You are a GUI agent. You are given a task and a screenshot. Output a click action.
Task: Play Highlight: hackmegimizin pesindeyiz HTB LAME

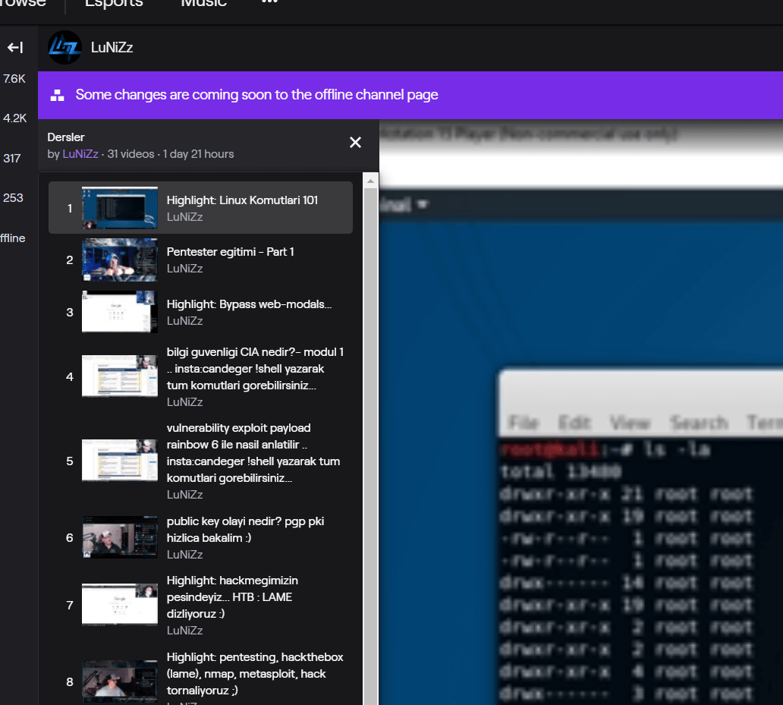pyautogui.click(x=201, y=605)
